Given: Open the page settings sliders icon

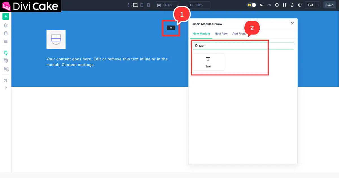Looking at the screenshot, I should 6,42.
